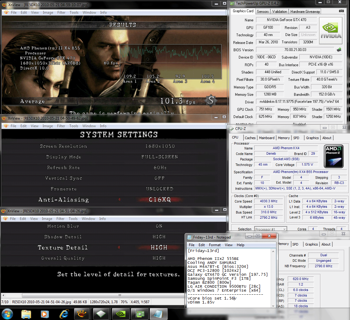
Task: Open Filter menu in top XnView window
Action: [61, 13]
